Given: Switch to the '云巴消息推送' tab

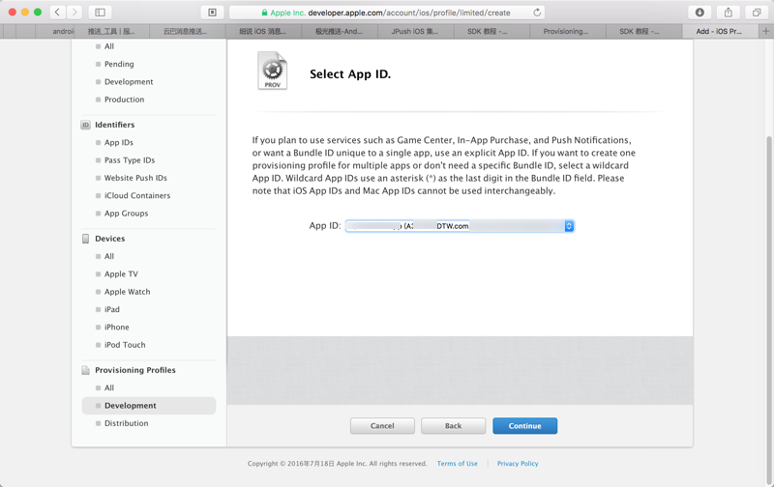Looking at the screenshot, I should pyautogui.click(x=188, y=31).
